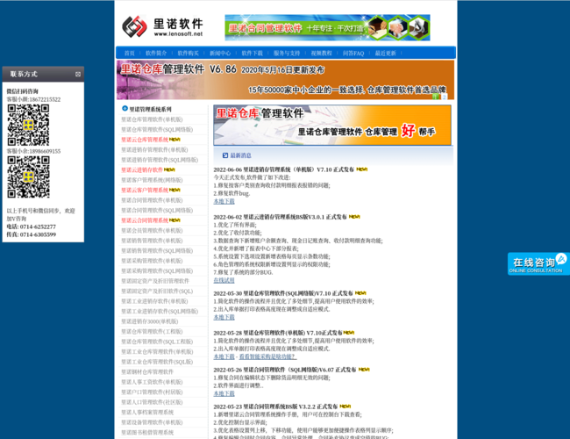Open 里诺销售管理软件(单机版) in sidebar
The image size is (570, 439).
click(x=152, y=241)
